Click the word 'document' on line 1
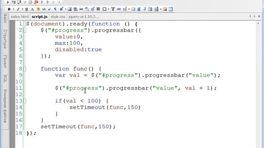The image size is (264, 148). click(48, 24)
